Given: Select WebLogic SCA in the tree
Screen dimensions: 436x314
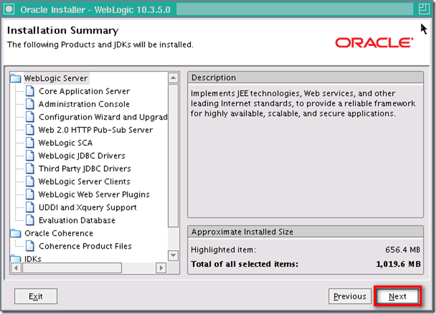Looking at the screenshot, I should [65, 142].
